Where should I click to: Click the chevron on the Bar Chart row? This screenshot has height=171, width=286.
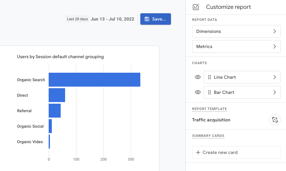point(275,92)
